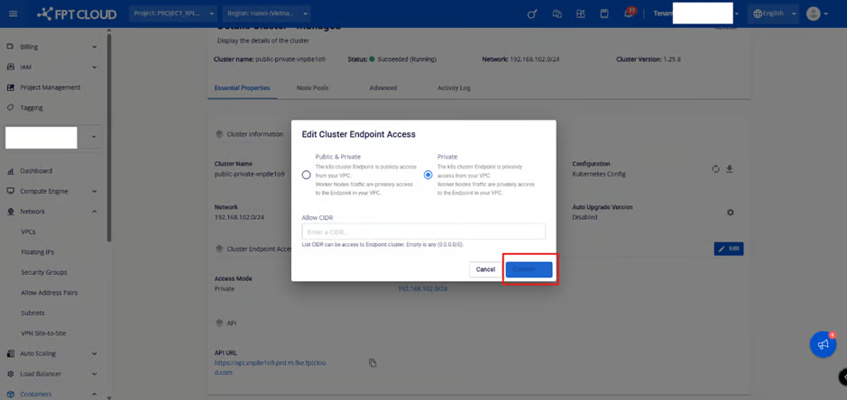847x400 pixels.
Task: Select the Private endpoint radio option
Action: [428, 175]
